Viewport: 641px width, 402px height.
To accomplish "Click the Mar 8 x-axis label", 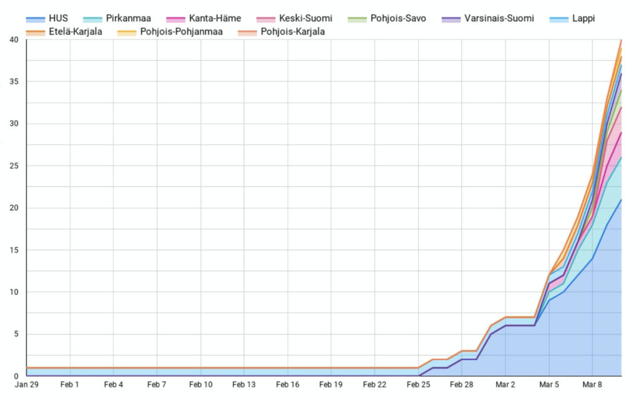I will coord(592,384).
